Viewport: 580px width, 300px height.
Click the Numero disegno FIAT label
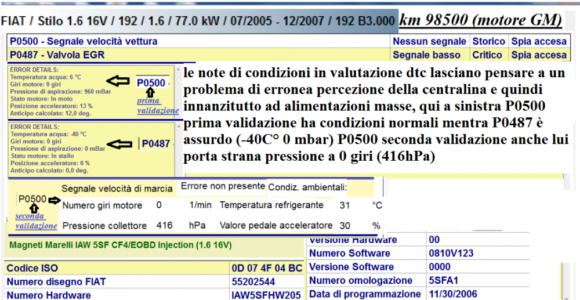pyautogui.click(x=56, y=282)
